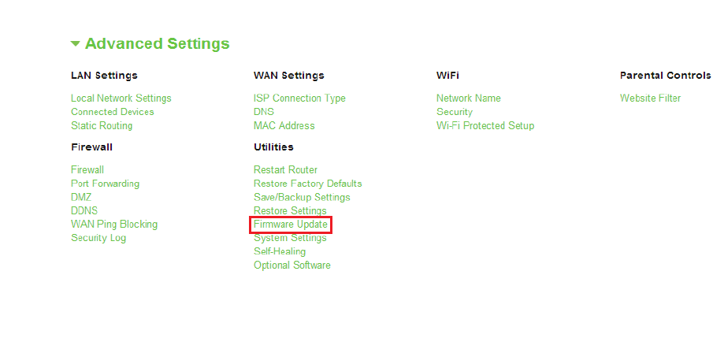Open Port Forwarding settings

pyautogui.click(x=105, y=184)
